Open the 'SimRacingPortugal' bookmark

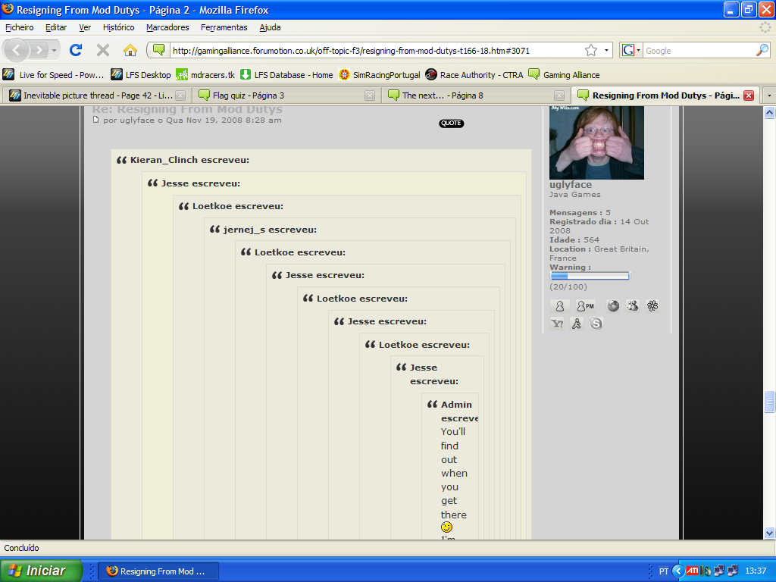(379, 75)
